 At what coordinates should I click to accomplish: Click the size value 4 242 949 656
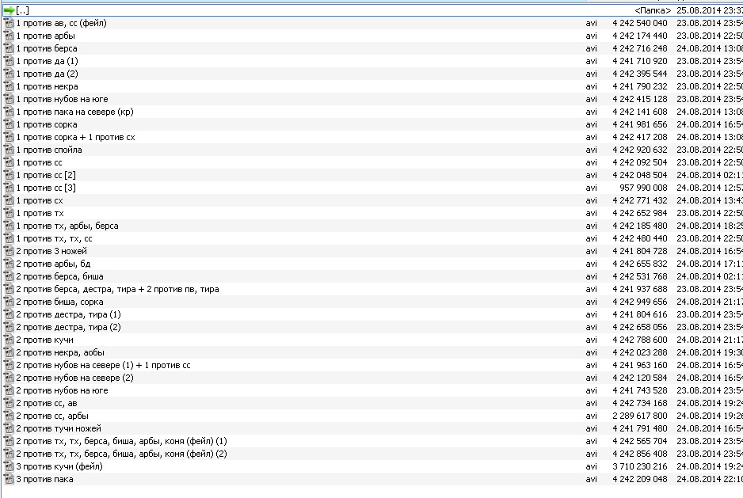pyautogui.click(x=640, y=302)
